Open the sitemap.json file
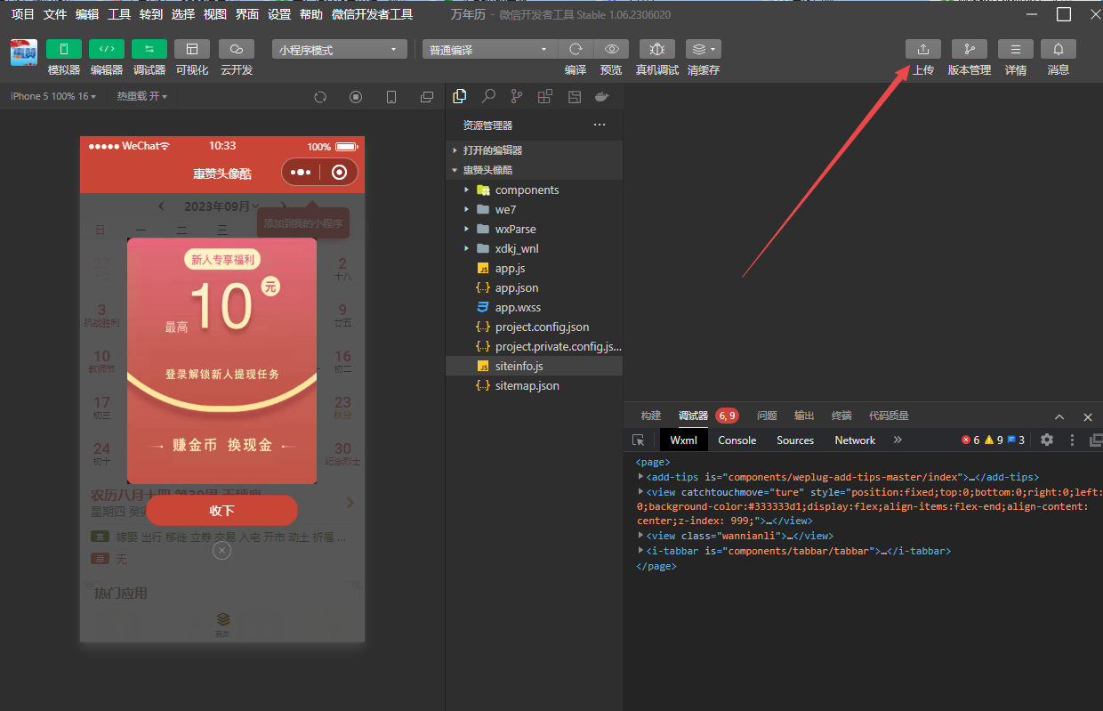 [534, 385]
